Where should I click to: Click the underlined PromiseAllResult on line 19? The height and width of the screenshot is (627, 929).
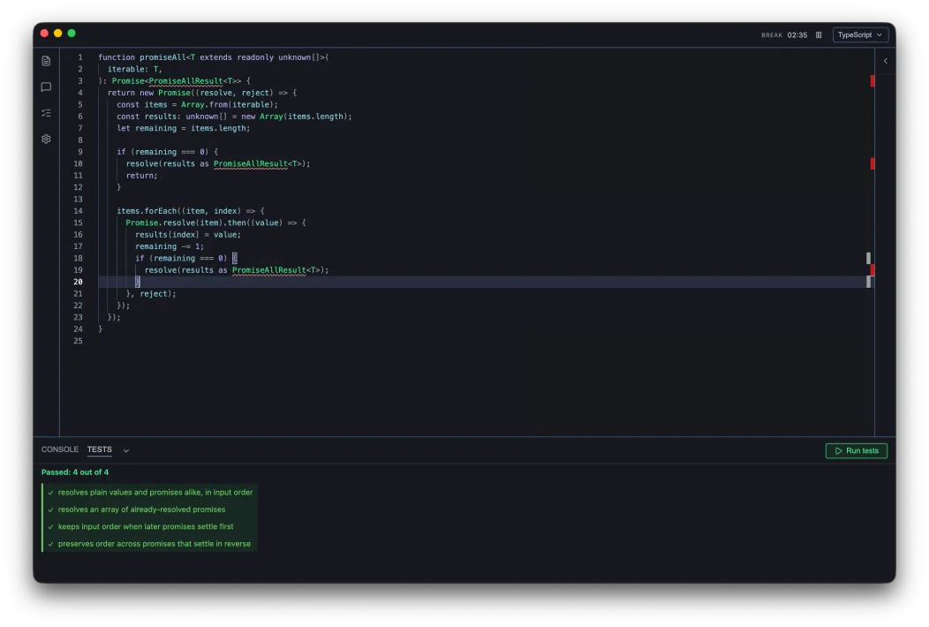pos(269,270)
